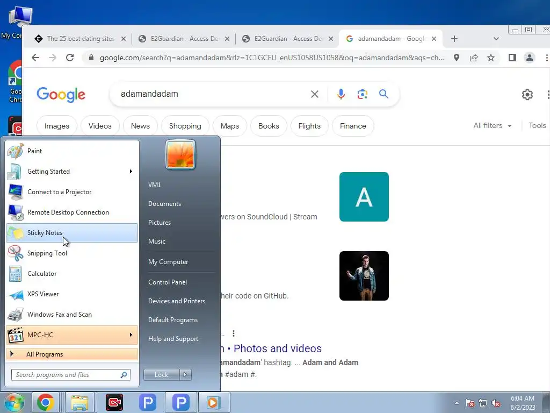The image size is (550, 413).
Task: Click the Action Center flag tray icon
Action: coord(470,403)
